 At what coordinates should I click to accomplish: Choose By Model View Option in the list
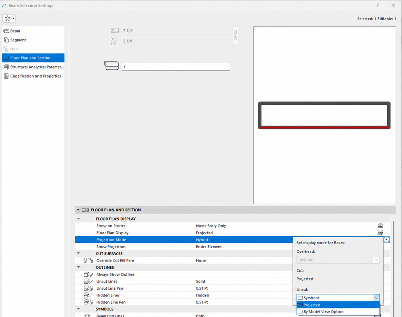tap(338, 312)
